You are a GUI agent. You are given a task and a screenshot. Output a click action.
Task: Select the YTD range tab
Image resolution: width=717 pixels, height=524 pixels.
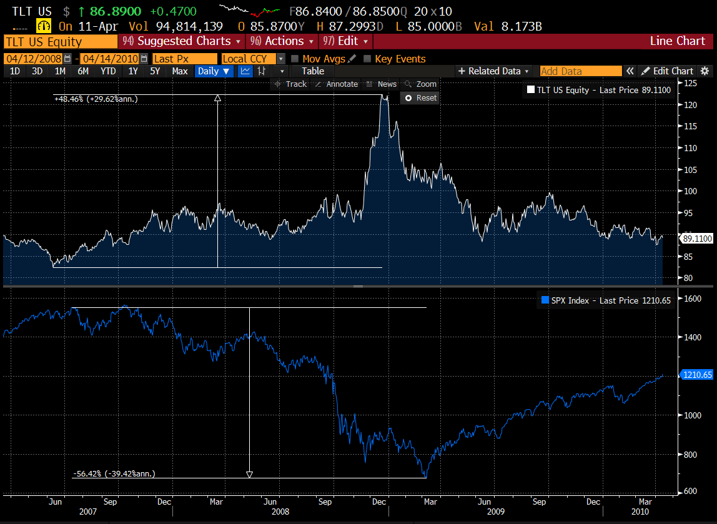pyautogui.click(x=108, y=71)
